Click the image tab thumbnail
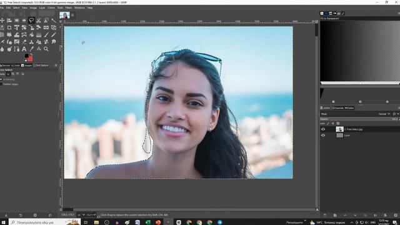The image size is (400, 225). 64,15
